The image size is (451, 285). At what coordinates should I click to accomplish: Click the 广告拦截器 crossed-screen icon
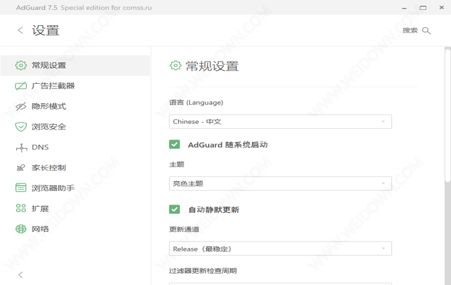click(21, 86)
